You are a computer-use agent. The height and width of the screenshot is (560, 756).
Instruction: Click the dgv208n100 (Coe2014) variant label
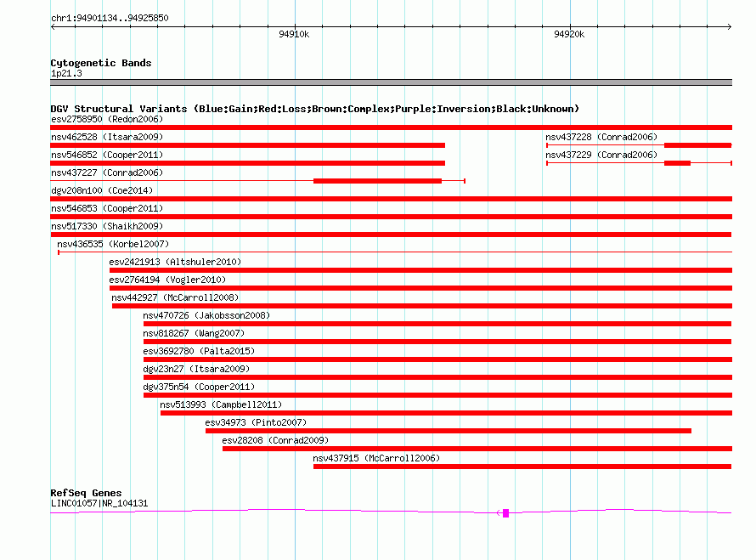102,190
